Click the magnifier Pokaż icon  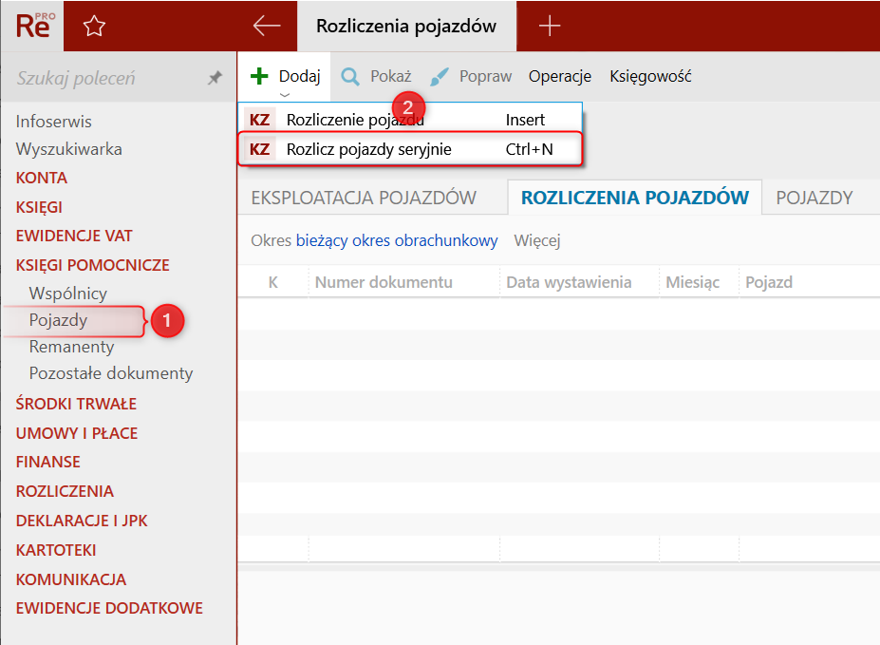[x=350, y=76]
